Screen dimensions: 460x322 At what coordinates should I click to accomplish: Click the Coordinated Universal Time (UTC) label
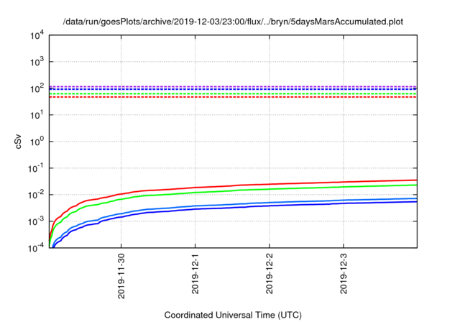[x=233, y=315]
